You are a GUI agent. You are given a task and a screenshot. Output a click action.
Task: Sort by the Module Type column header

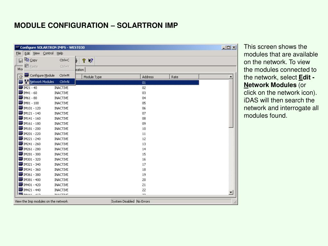coord(111,77)
